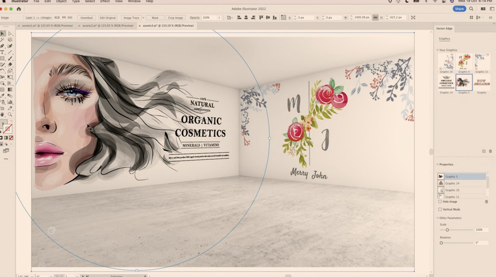The image size is (496, 277).
Task: Adjust the Rotation slider handle
Action: click(x=441, y=243)
